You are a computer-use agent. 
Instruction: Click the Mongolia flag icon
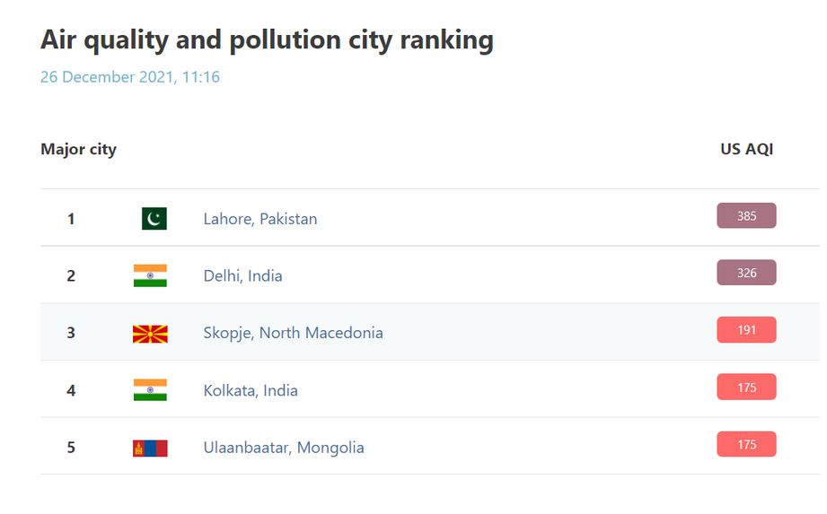click(x=150, y=448)
